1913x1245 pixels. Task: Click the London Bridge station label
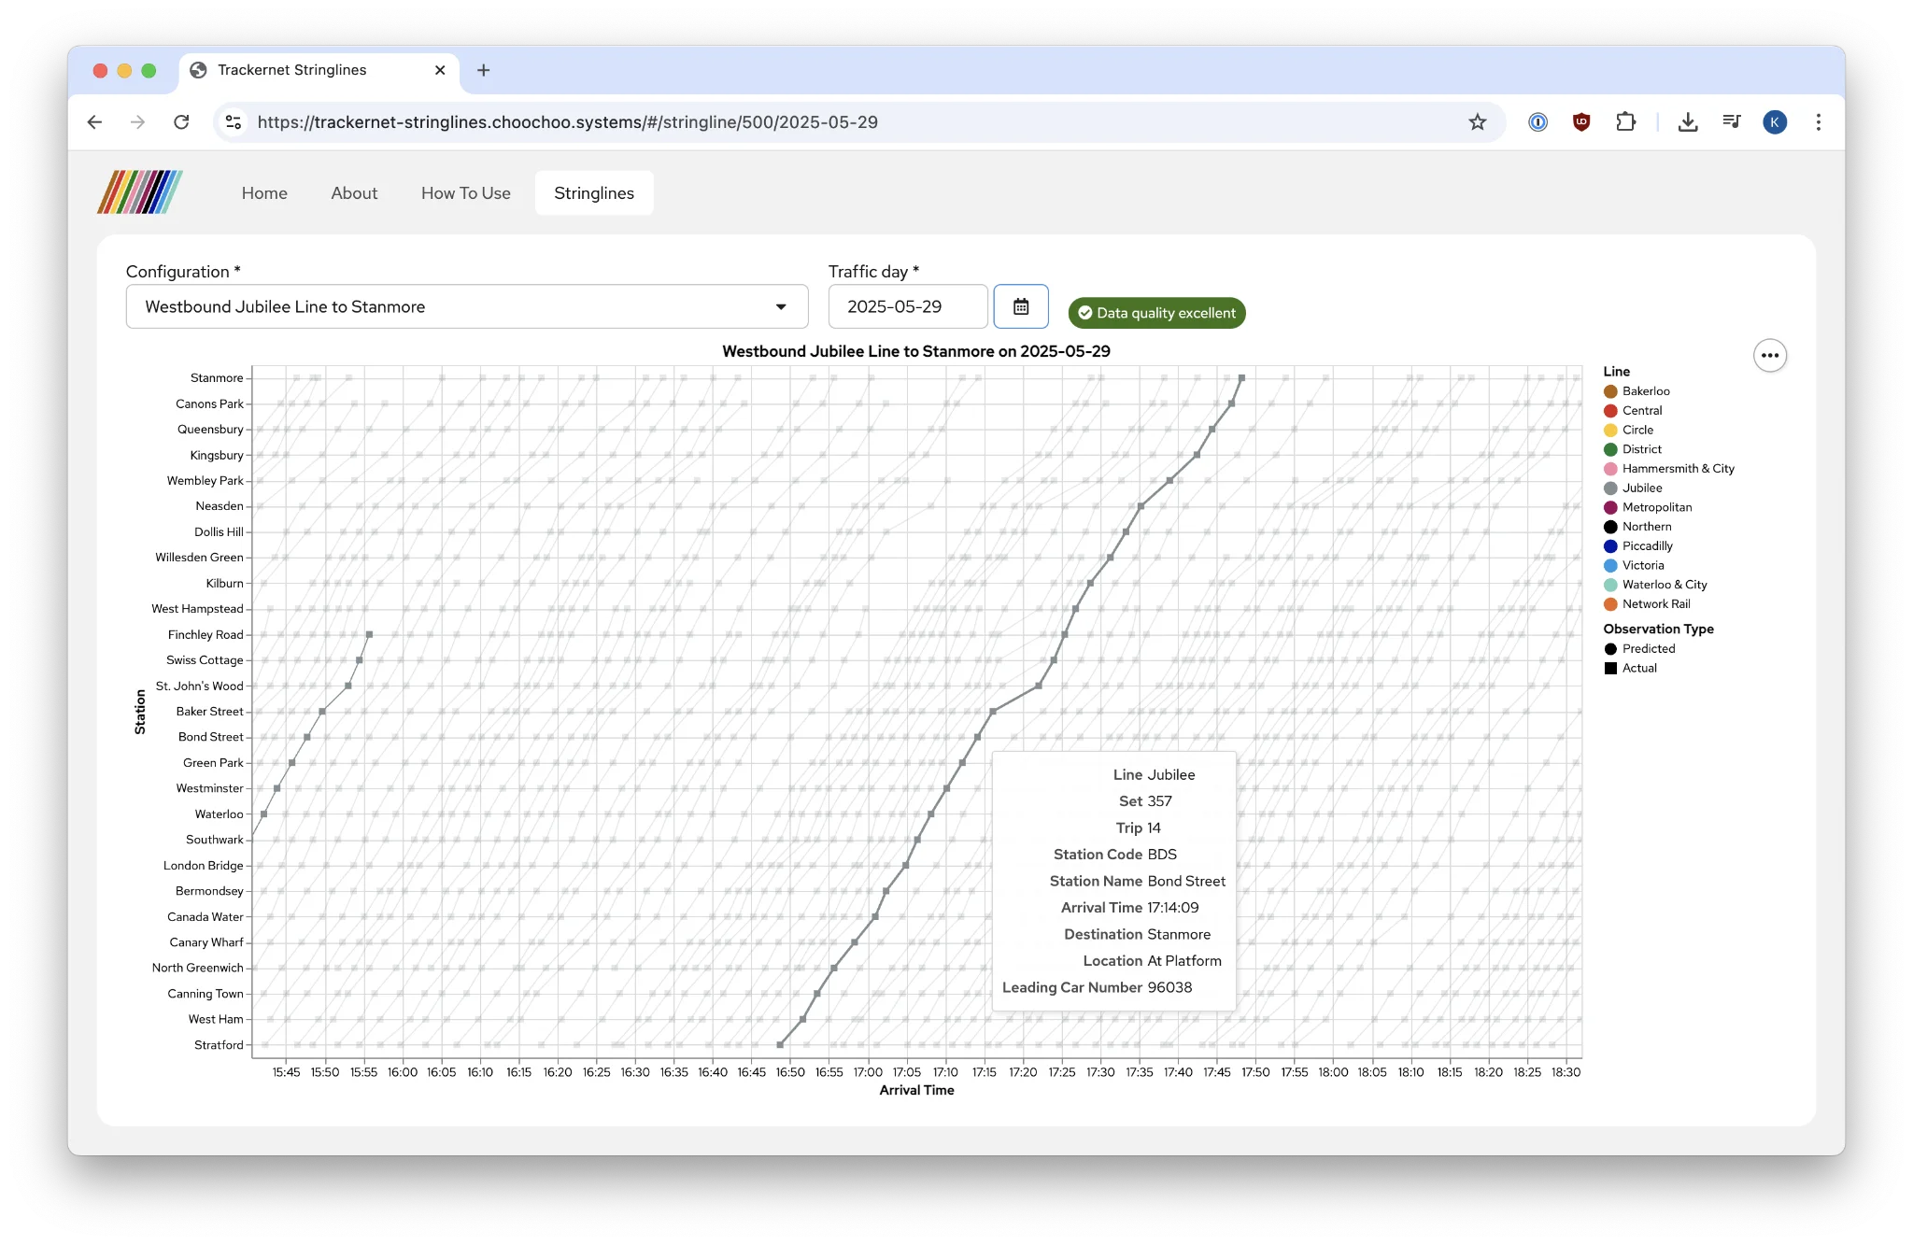pos(203,866)
